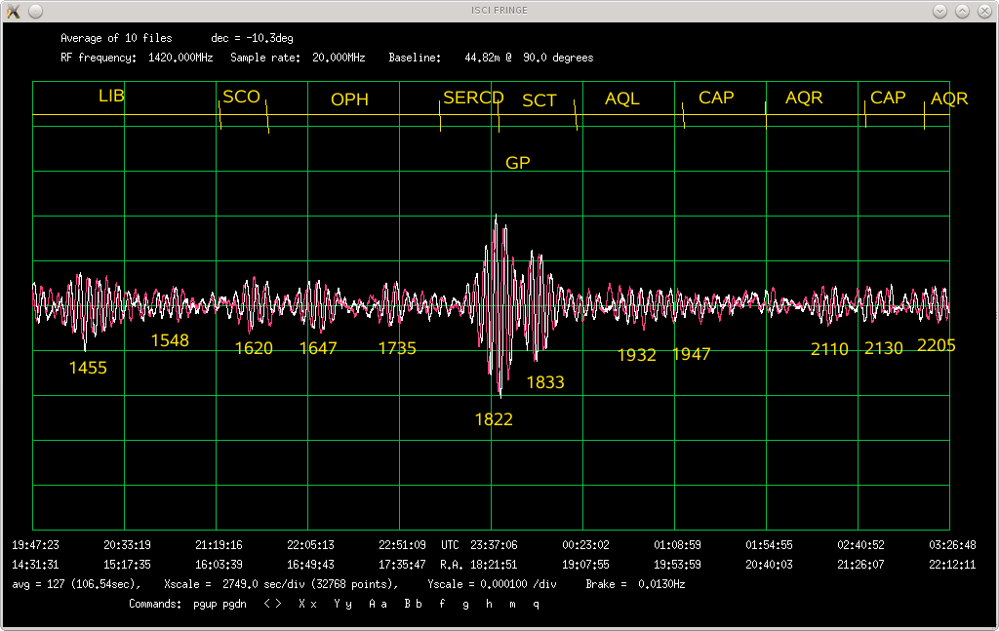Select the OPH constellation label

pyautogui.click(x=349, y=99)
